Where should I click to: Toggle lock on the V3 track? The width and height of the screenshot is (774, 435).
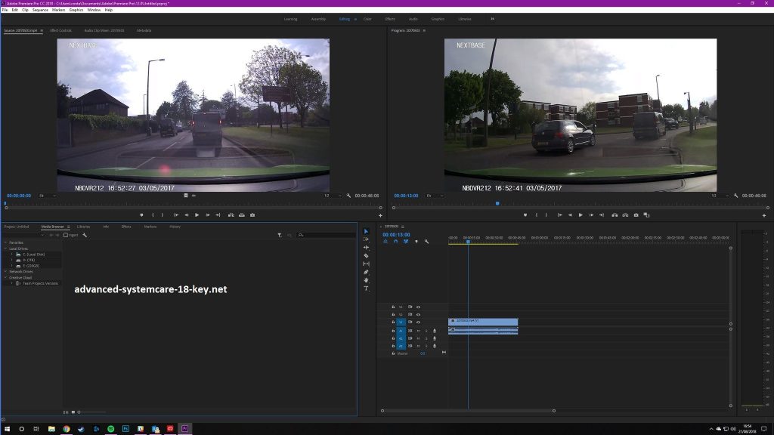tap(393, 307)
